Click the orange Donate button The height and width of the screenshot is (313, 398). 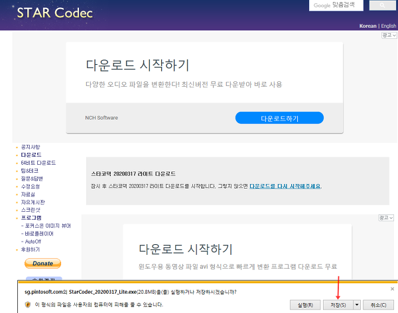pos(42,263)
